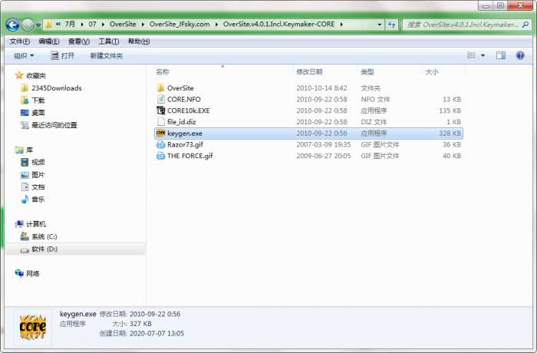Sort by the 类型 column header
Image resolution: width=537 pixels, height=353 pixels.
(x=367, y=72)
